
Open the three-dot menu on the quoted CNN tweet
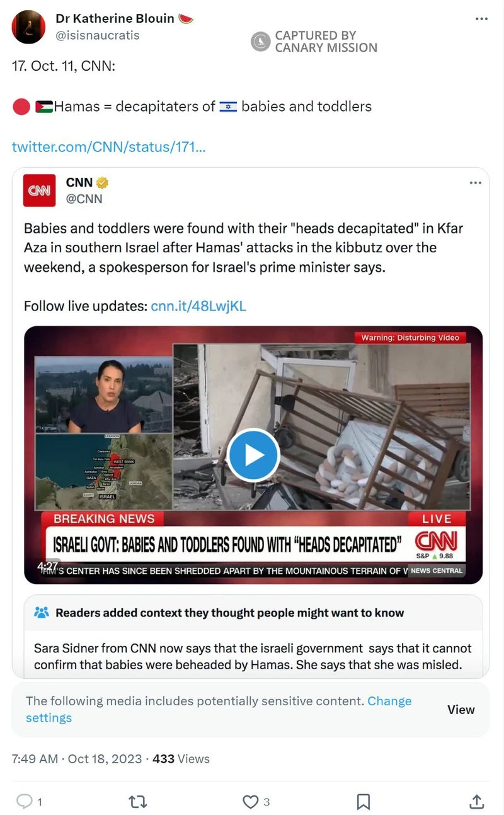tap(476, 183)
